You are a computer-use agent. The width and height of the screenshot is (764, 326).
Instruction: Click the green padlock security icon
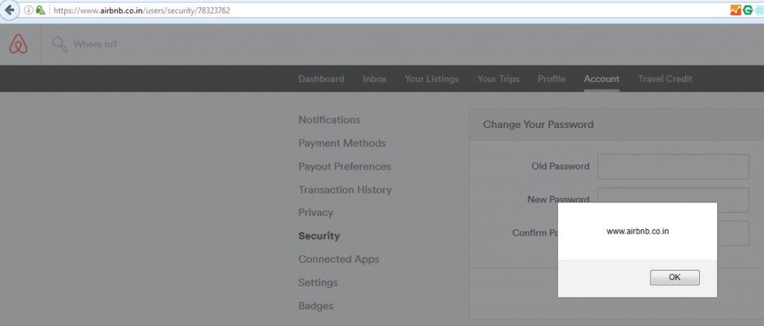(x=40, y=10)
